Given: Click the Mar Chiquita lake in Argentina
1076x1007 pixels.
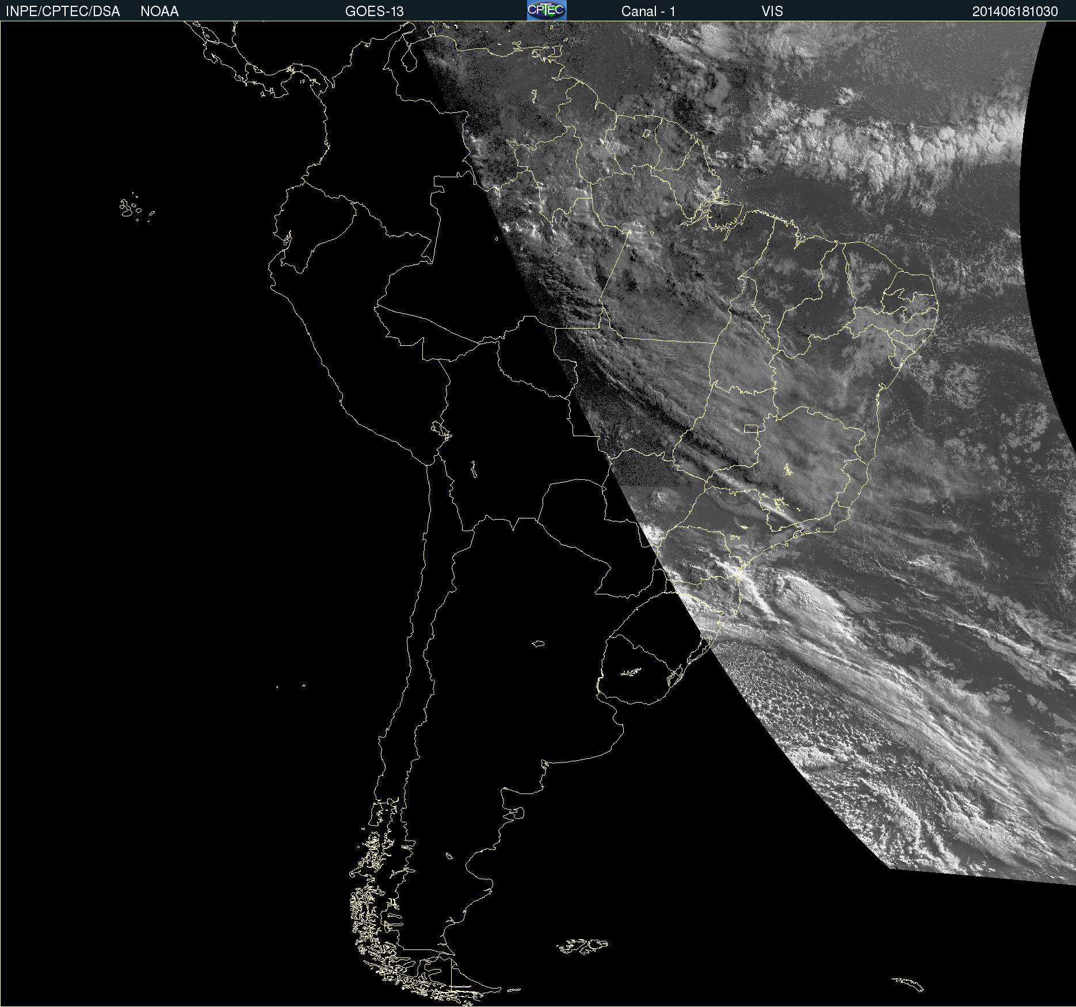Looking at the screenshot, I should tap(539, 643).
